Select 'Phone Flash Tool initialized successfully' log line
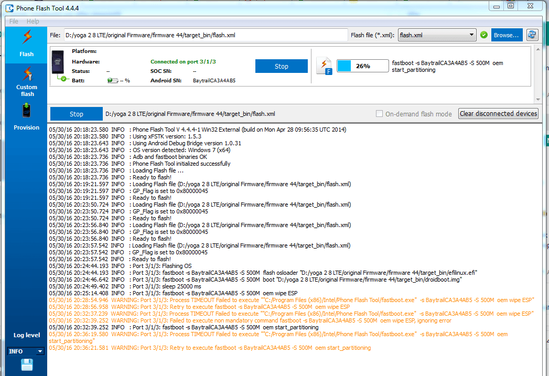Screen dimensions: 549x376 tap(139, 164)
